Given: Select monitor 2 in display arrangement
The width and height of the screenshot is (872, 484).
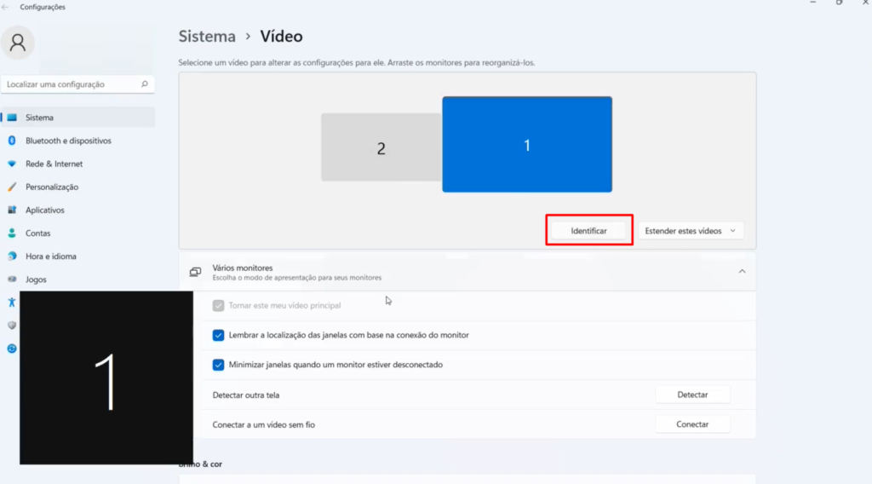Looking at the screenshot, I should point(381,147).
